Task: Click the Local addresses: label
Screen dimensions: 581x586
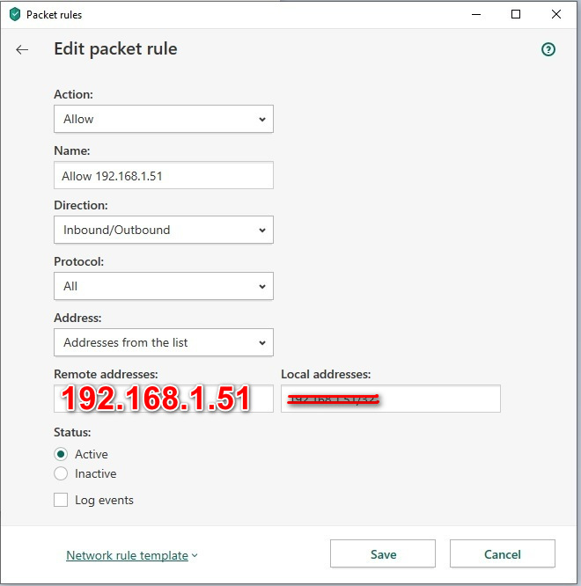Action: tap(326, 374)
